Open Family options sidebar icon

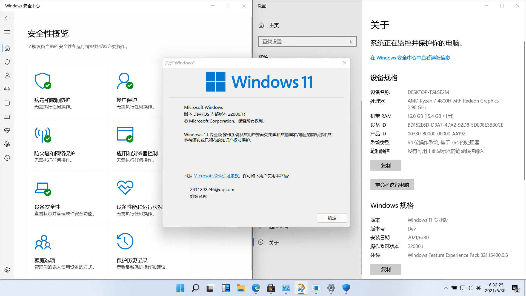click(7, 144)
